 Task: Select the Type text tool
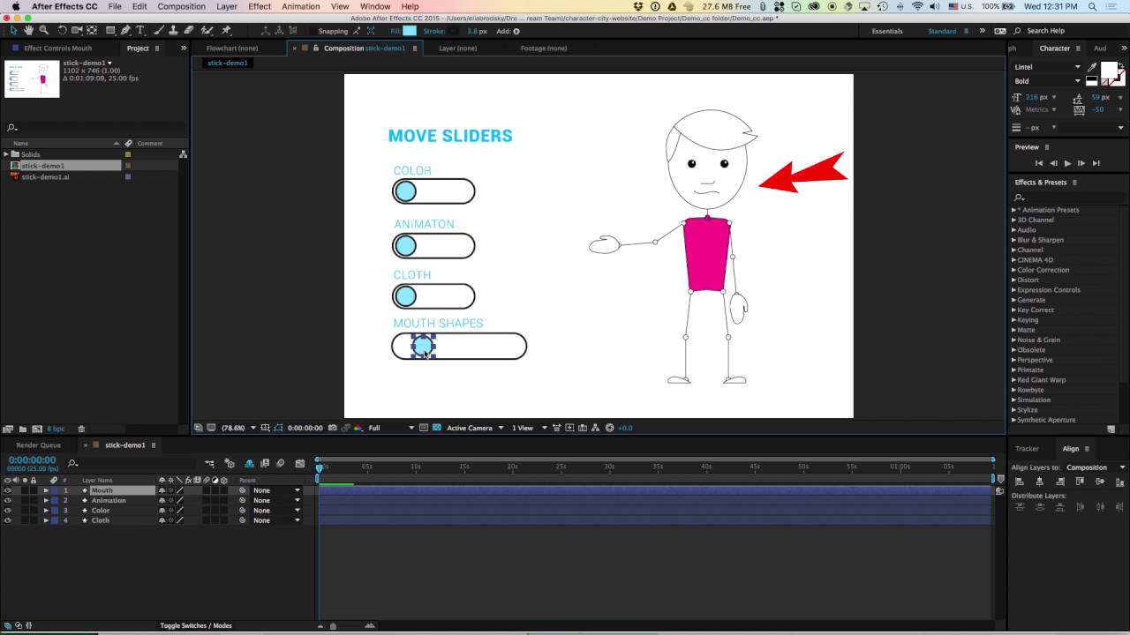tap(140, 30)
